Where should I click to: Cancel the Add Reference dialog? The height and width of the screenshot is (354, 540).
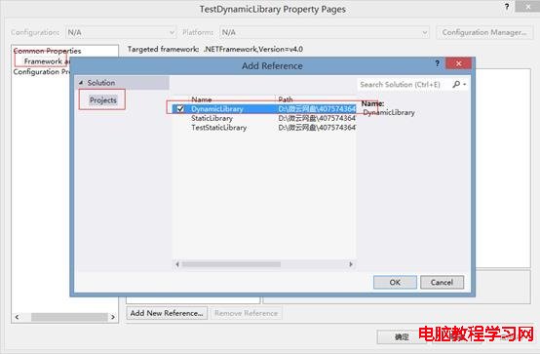442,282
